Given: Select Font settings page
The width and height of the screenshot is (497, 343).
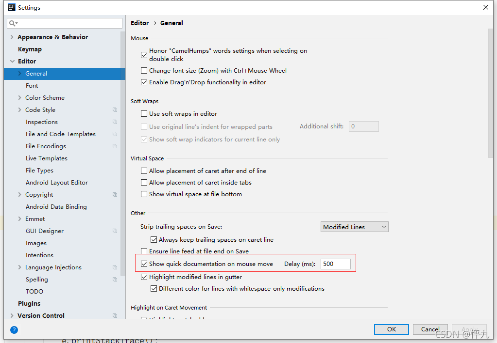Looking at the screenshot, I should coord(32,86).
